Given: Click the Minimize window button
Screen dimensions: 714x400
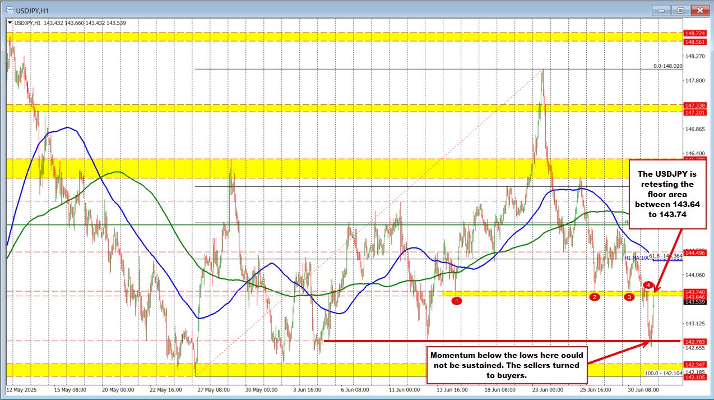Looking at the screenshot, I should (x=660, y=10).
